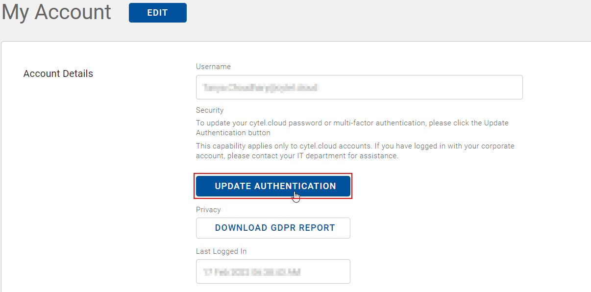This screenshot has height=292, width=591.
Task: Click the highlighted Update Authentication control
Action: point(273,186)
